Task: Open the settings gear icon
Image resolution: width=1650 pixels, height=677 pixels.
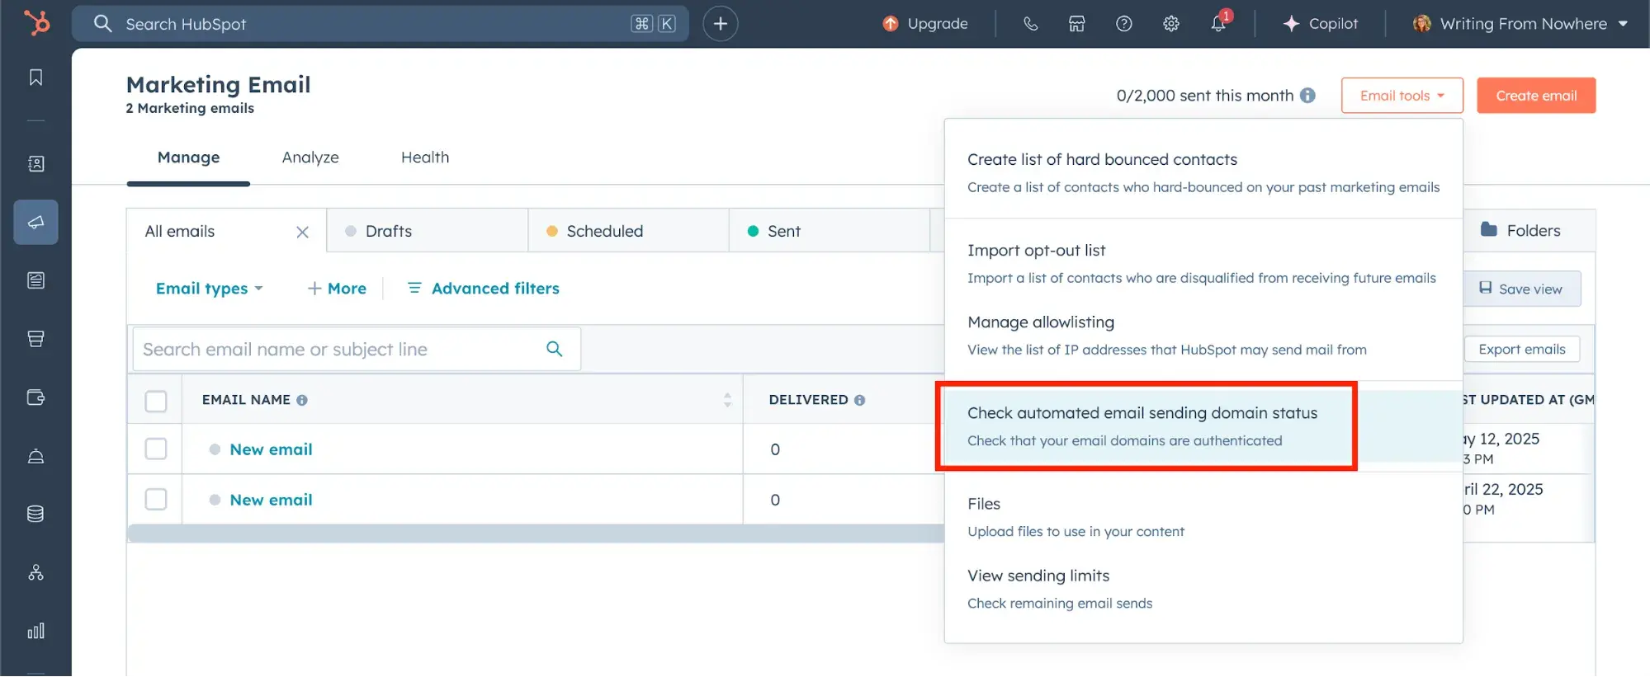Action: coord(1170,24)
